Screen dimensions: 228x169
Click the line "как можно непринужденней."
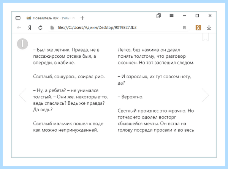(66, 130)
